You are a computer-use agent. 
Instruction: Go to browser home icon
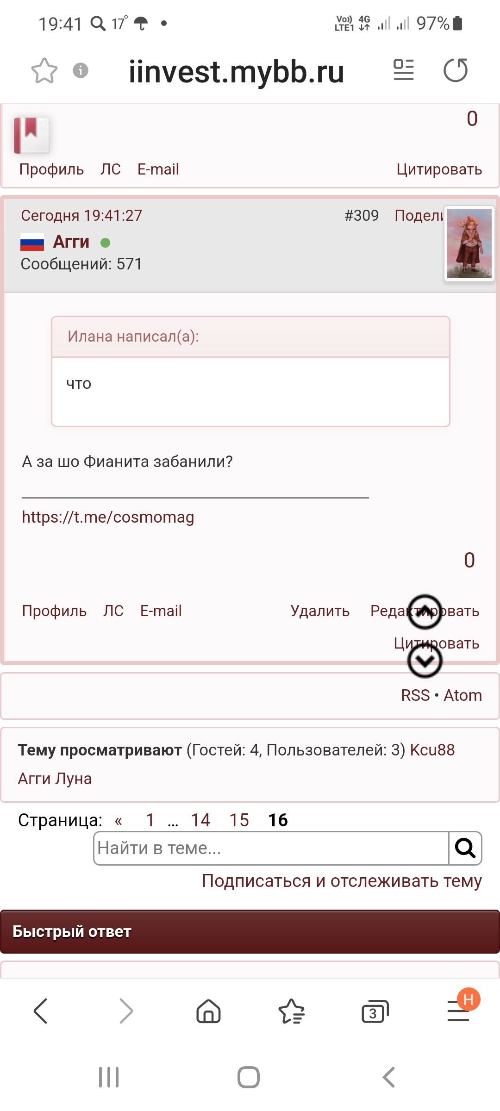pyautogui.click(x=209, y=1011)
